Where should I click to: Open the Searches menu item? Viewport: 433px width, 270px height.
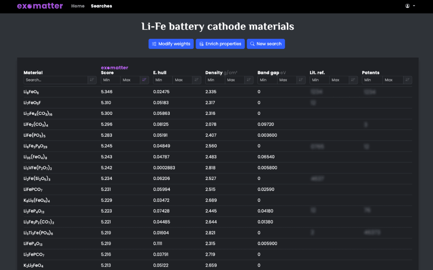click(101, 6)
